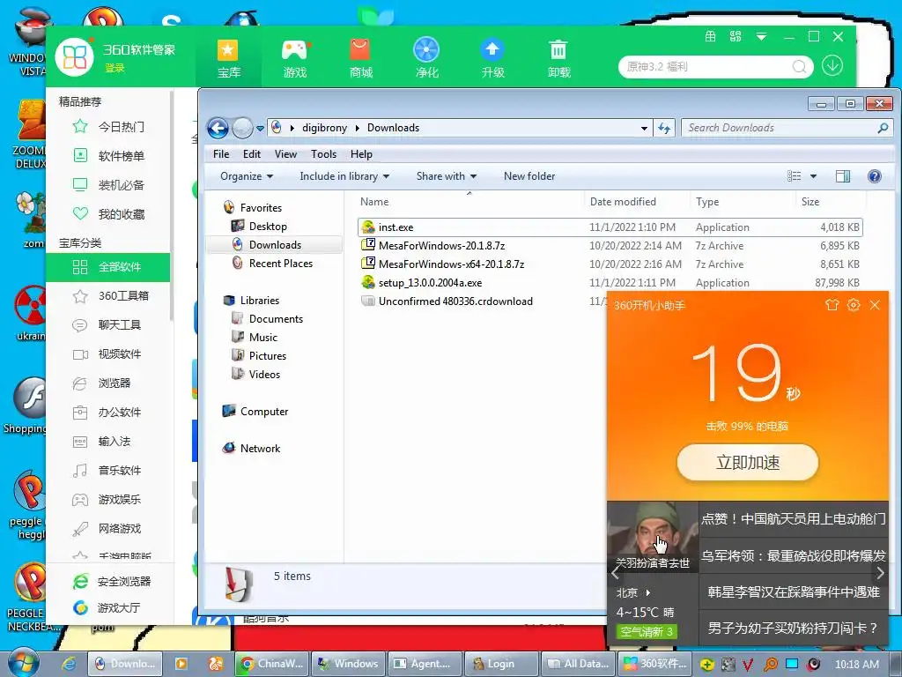
Task: Open the Share with dropdown
Action: [447, 176]
